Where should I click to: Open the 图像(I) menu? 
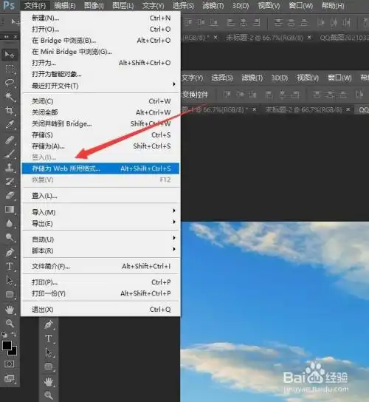pos(94,5)
